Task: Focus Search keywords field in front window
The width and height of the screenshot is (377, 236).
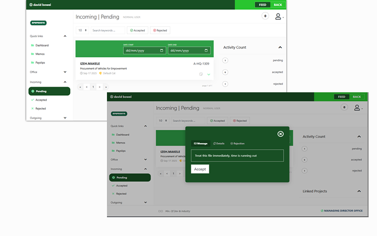Action: (x=188, y=121)
